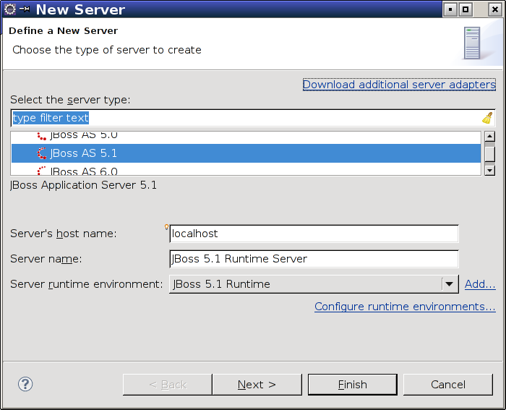506x410 pixels.
Task: Click the Next > button
Action: [257, 385]
